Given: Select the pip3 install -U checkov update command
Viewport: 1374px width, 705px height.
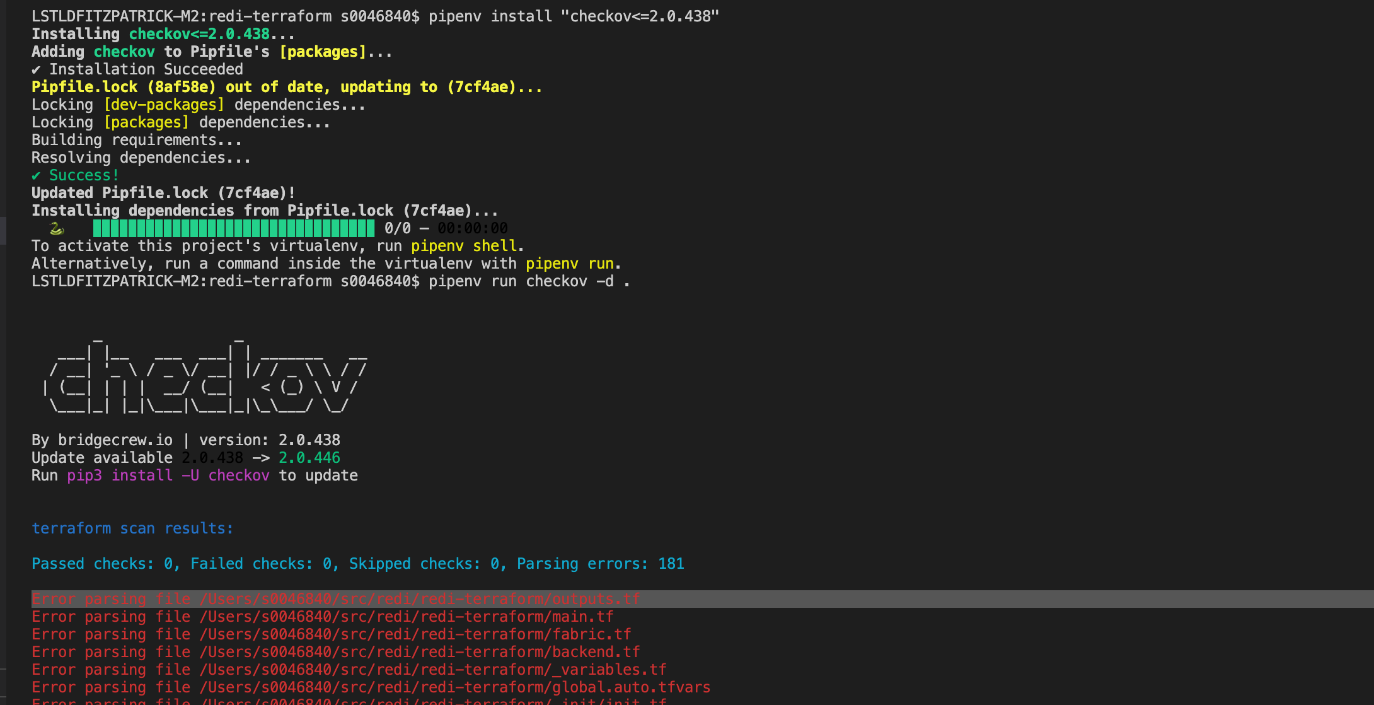Looking at the screenshot, I should coord(168,475).
